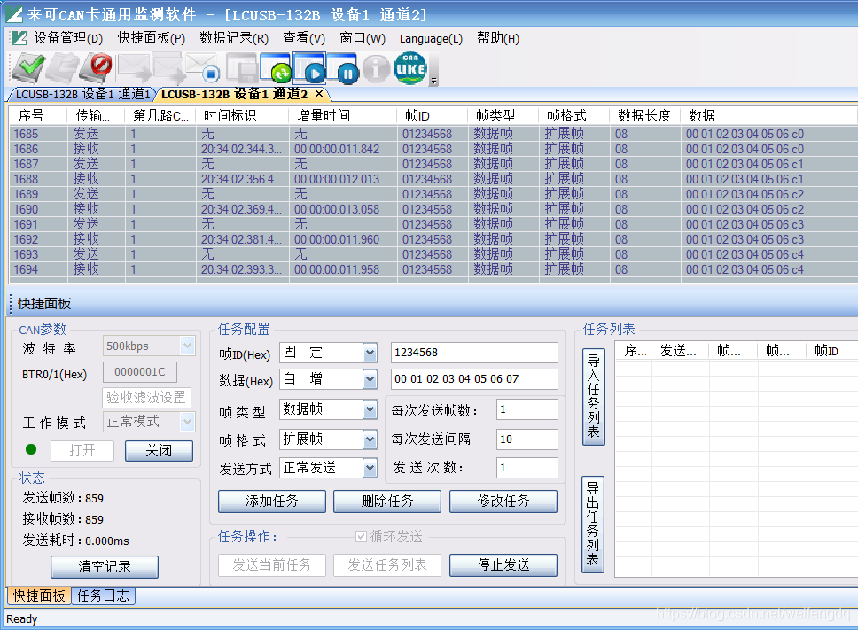Image resolution: width=858 pixels, height=630 pixels.
Task: Click the grayed-out device folder toolbar icon
Action: click(x=62, y=68)
